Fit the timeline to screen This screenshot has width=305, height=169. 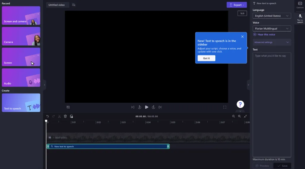pyautogui.click(x=245, y=116)
